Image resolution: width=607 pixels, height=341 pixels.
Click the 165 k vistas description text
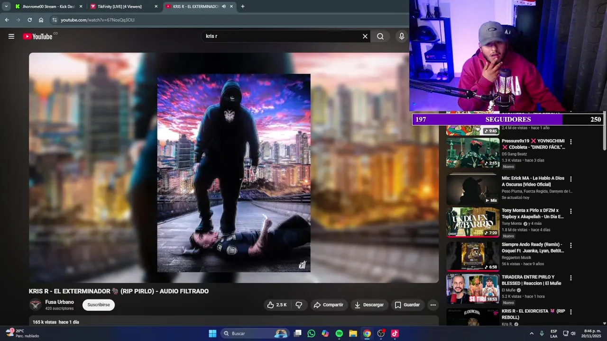(56, 322)
